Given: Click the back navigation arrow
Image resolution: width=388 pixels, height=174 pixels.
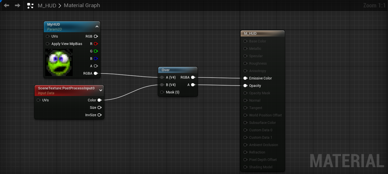Looking at the screenshot, I should [x=6, y=5].
